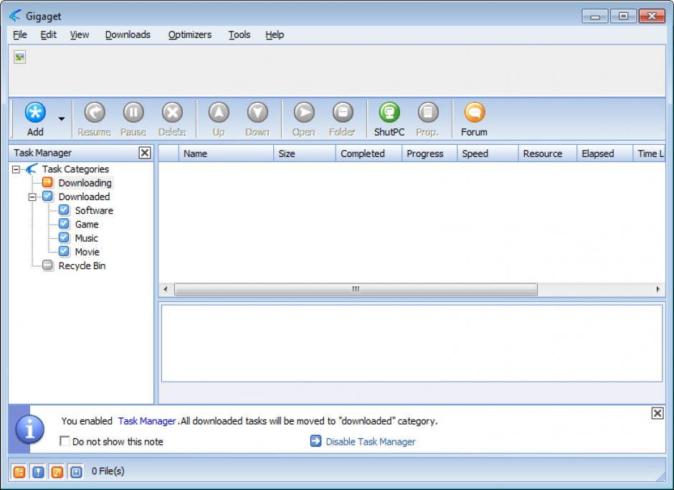This screenshot has width=674, height=490.
Task: Select the Music category
Action: coord(86,238)
